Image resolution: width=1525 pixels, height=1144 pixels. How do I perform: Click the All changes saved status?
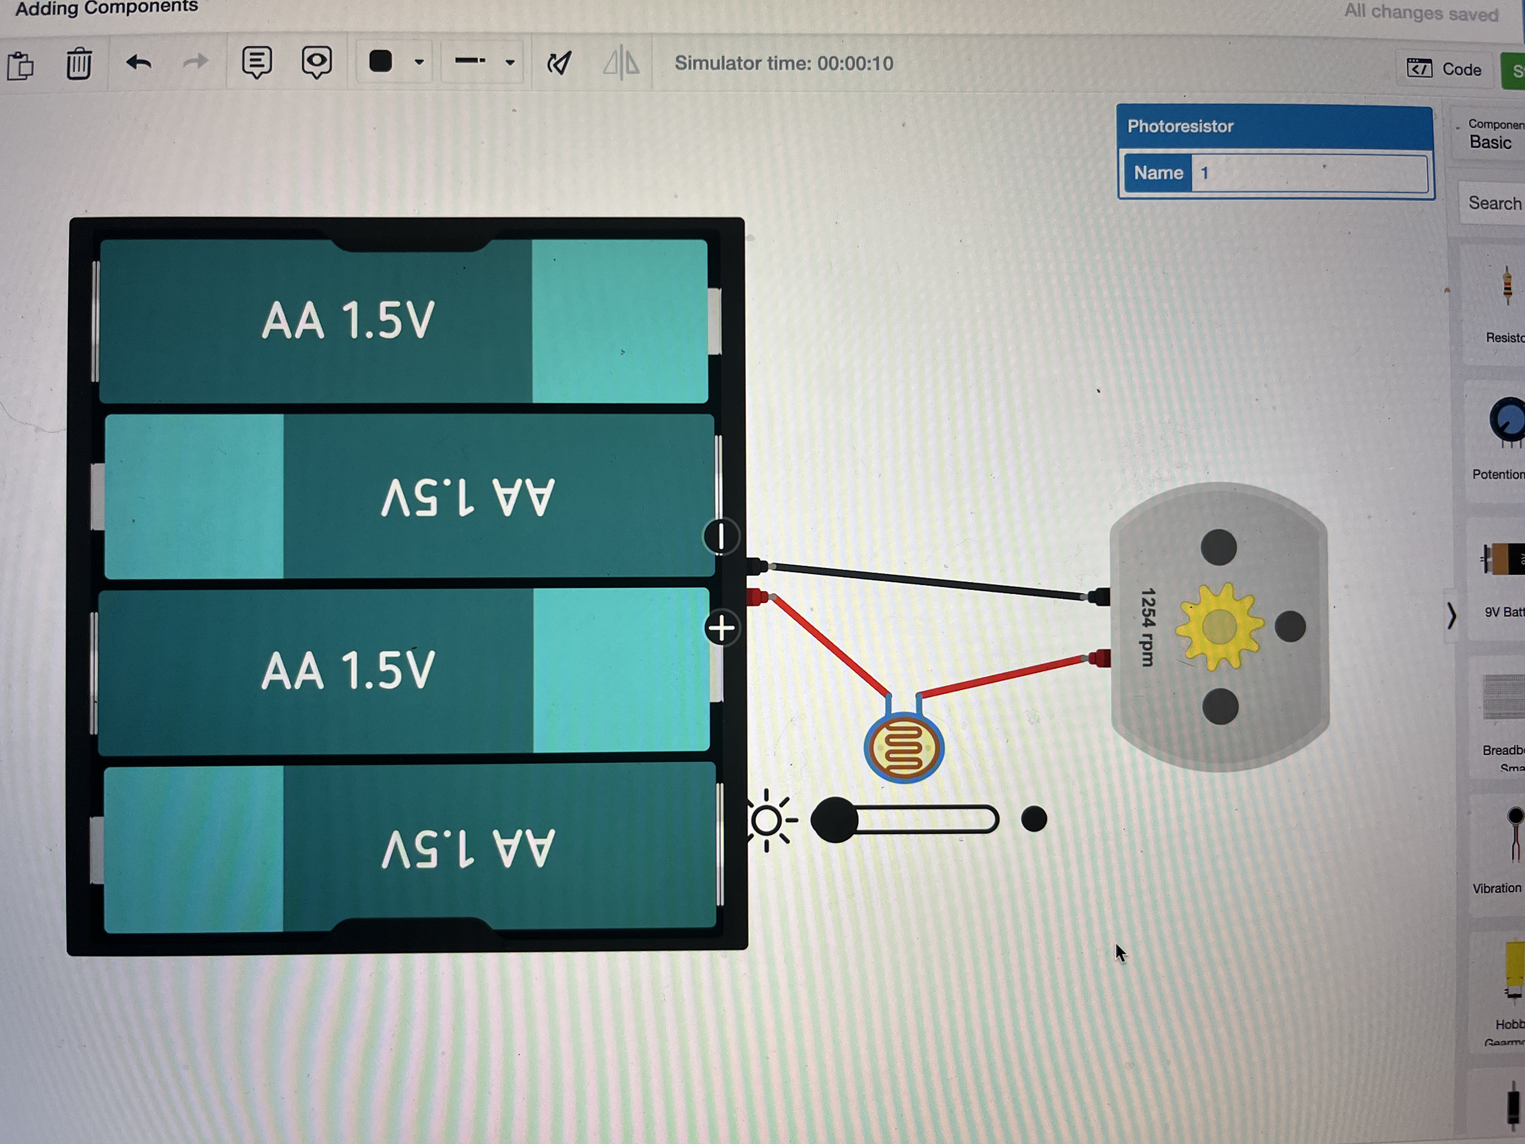pos(1421,12)
